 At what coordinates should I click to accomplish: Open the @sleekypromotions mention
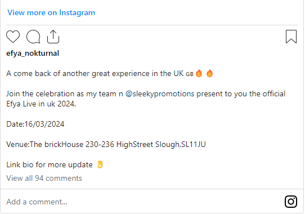click(x=160, y=94)
